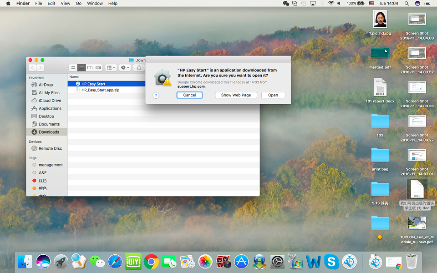Open Google Chrome from the Dock
This screenshot has height=273, width=437.
[151, 262]
